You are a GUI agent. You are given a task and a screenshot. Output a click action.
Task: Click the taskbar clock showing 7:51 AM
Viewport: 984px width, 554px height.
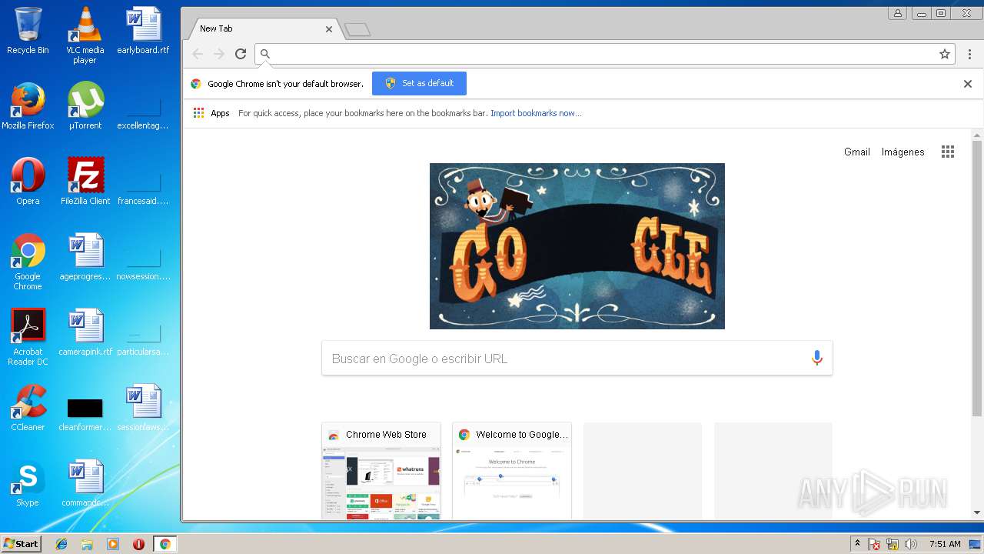pyautogui.click(x=945, y=544)
